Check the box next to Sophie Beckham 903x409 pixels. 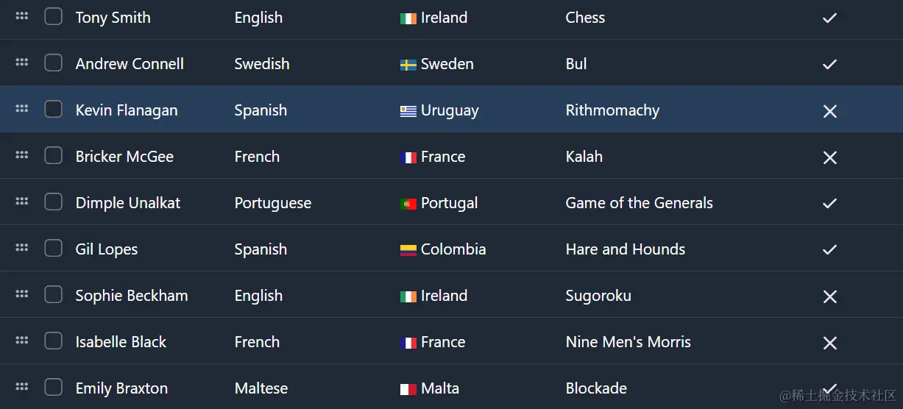pos(54,295)
